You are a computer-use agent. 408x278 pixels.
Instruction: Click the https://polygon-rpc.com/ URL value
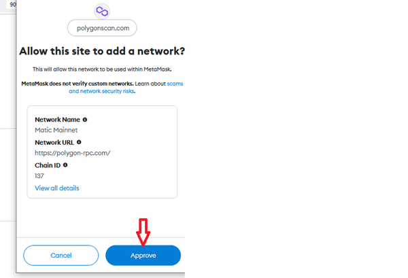coord(73,153)
